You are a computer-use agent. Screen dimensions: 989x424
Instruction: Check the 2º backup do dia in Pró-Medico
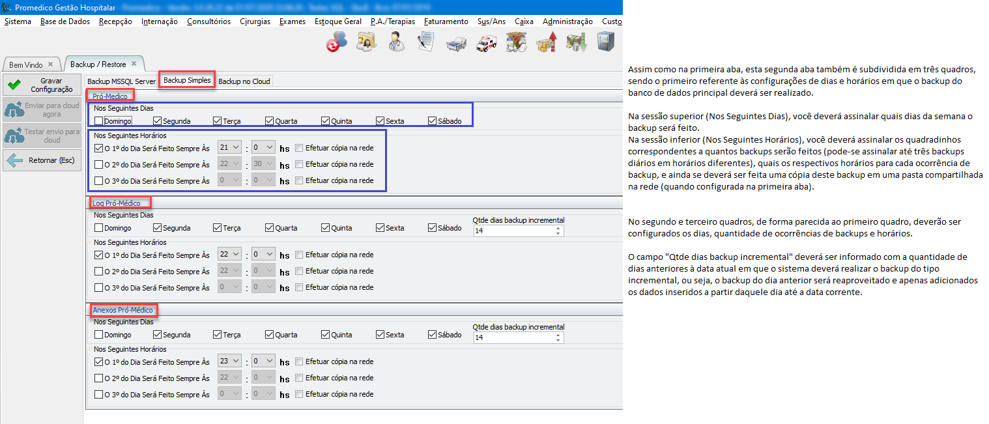tap(98, 165)
